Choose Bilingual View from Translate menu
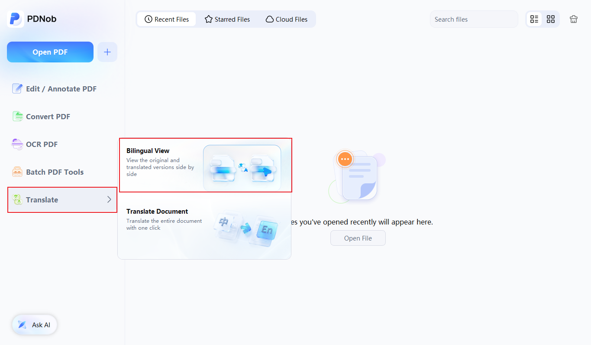The width and height of the screenshot is (591, 345). point(206,165)
